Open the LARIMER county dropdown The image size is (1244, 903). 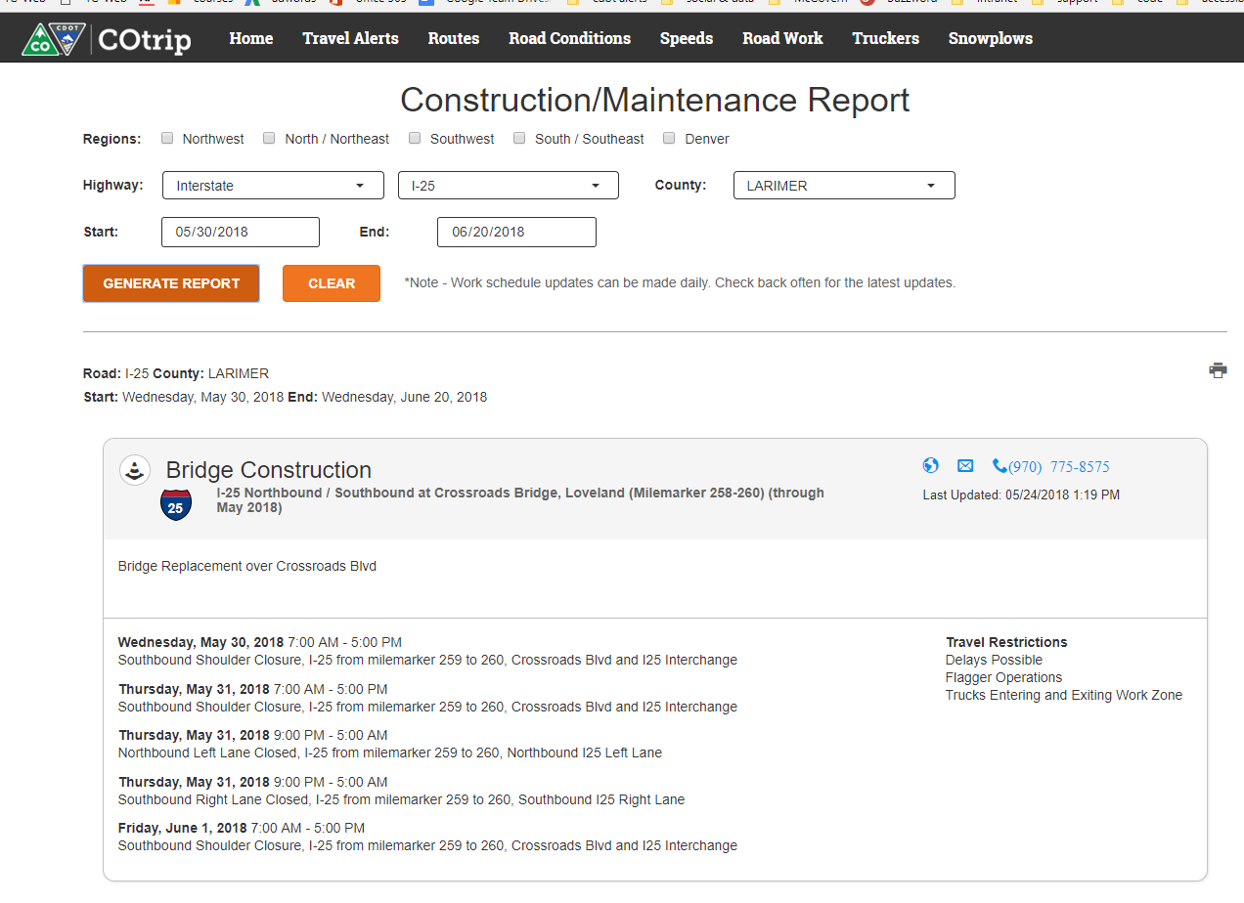coord(843,185)
